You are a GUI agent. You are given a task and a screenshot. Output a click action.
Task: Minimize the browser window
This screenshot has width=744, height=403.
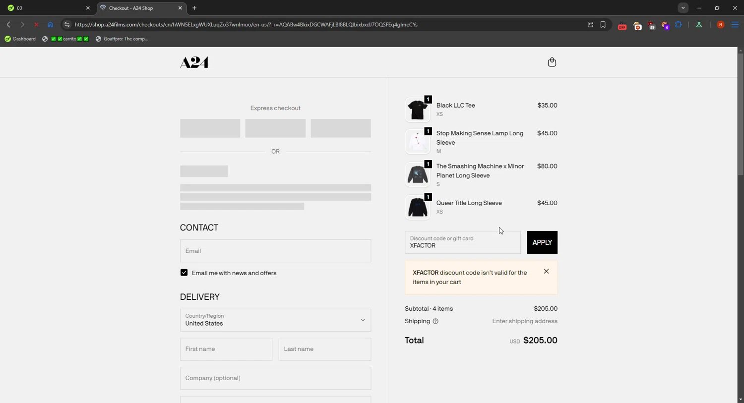coord(699,8)
